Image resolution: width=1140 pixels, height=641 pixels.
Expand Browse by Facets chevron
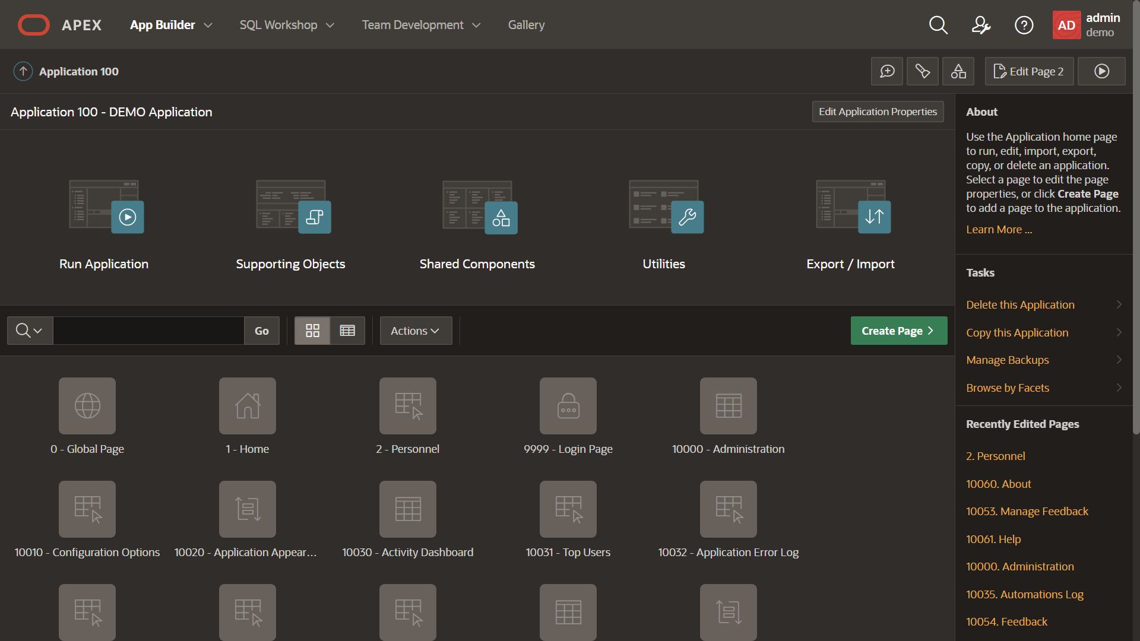pyautogui.click(x=1119, y=388)
